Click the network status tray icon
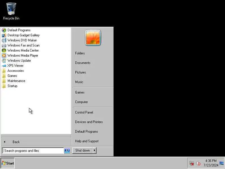Screen dimensions: 225x169 coord(192,163)
